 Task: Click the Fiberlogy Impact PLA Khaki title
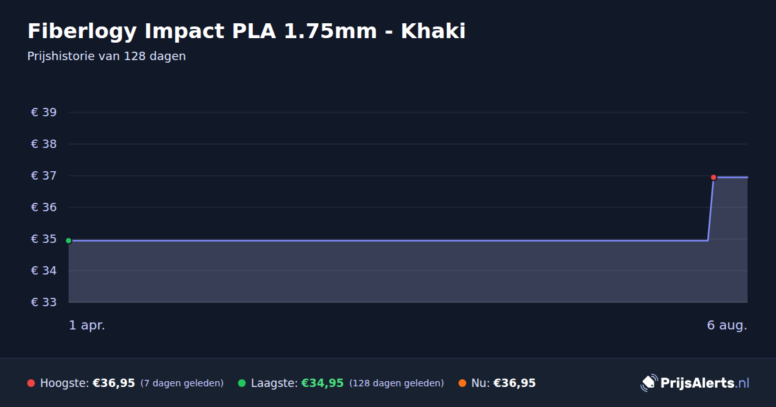[x=246, y=31]
